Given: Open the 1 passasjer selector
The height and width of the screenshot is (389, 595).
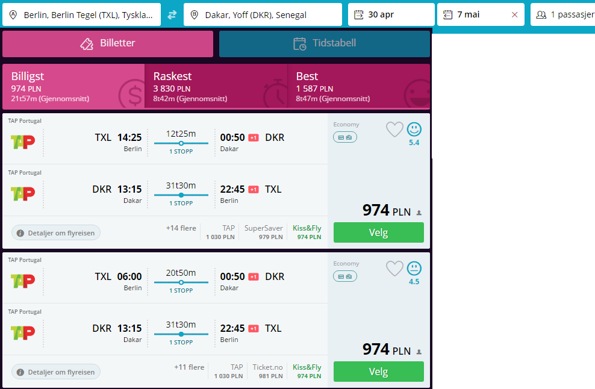Looking at the screenshot, I should 564,14.
